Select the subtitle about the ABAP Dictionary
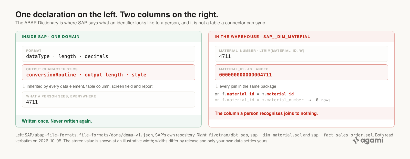Screen dimensions: 410x159 [x=141, y=23]
